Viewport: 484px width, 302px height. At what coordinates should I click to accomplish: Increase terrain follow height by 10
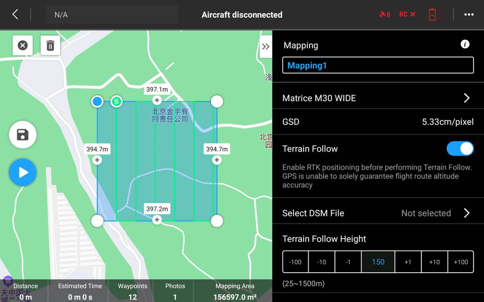coord(434,262)
